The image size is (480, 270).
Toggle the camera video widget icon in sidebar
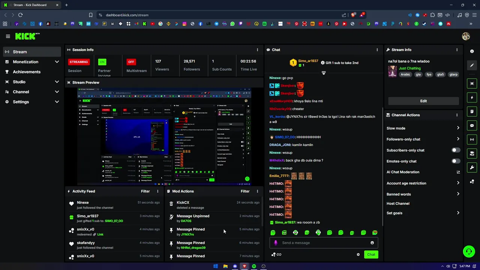(x=472, y=83)
